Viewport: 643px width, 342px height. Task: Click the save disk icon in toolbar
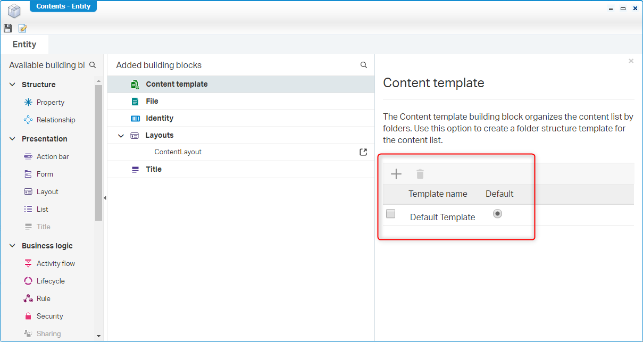point(7,28)
